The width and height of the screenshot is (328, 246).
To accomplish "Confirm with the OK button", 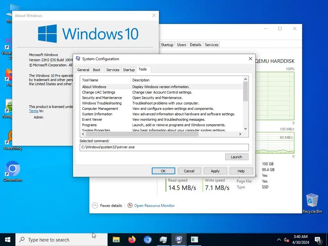I will click(163, 171).
